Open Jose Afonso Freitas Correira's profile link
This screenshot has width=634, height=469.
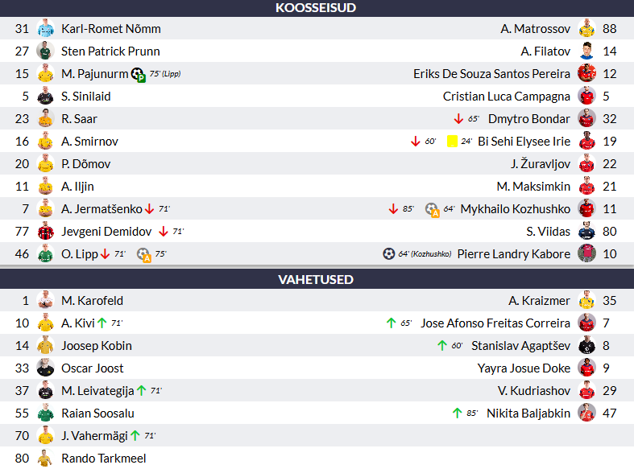[495, 323]
